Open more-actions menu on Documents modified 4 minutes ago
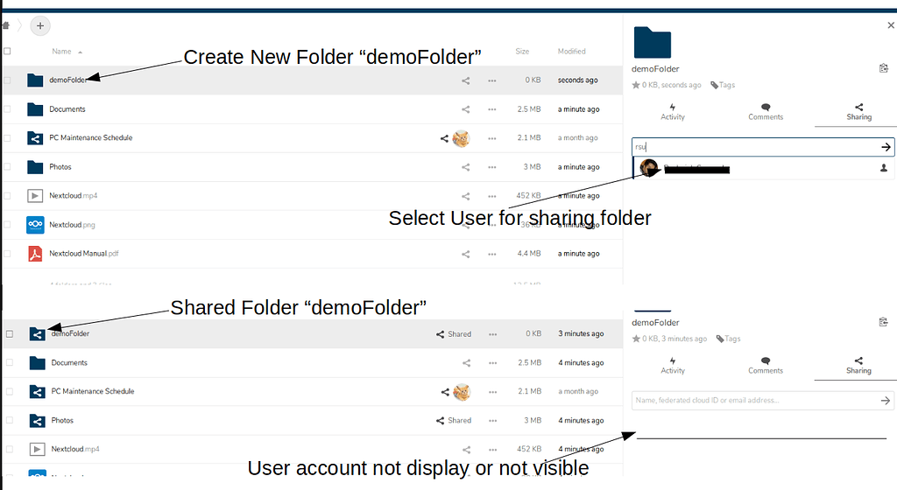 pyautogui.click(x=492, y=362)
